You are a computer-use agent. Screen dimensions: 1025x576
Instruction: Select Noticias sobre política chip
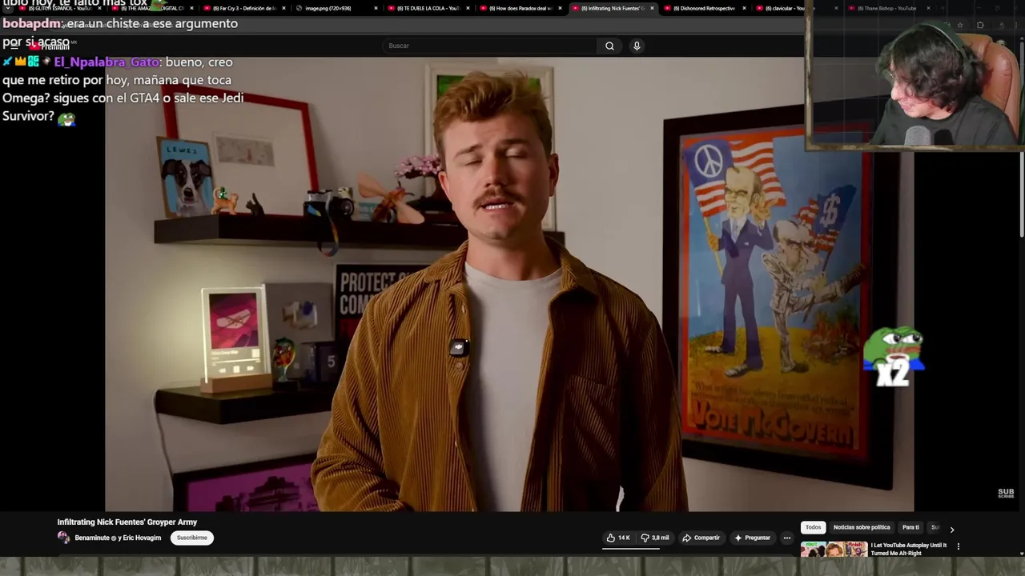(x=862, y=527)
